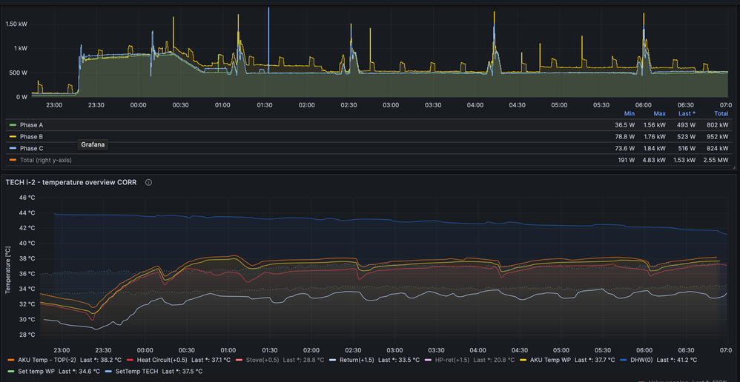
Task: Click the 1.50 kW y-axis label
Action: [16, 24]
